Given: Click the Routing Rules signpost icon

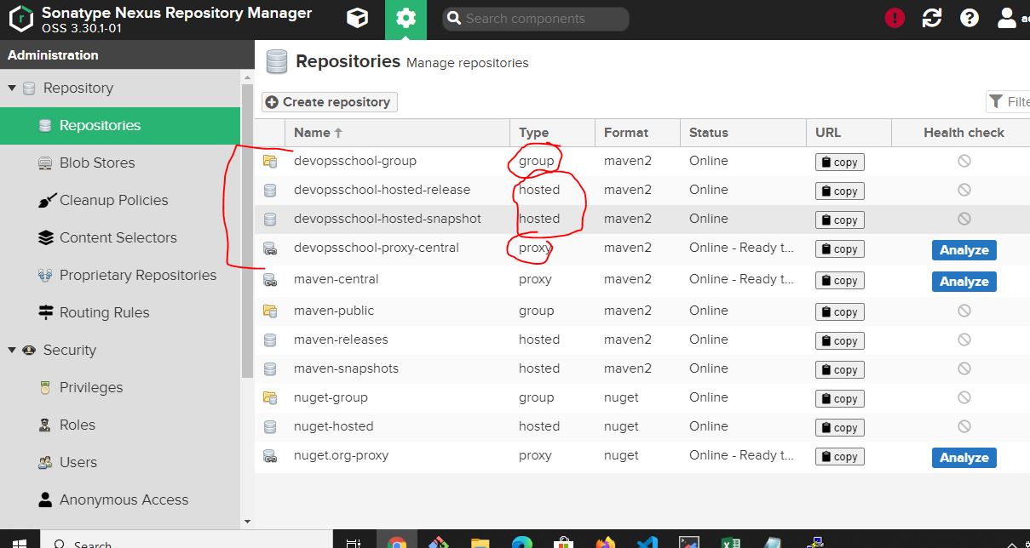Looking at the screenshot, I should tap(45, 312).
